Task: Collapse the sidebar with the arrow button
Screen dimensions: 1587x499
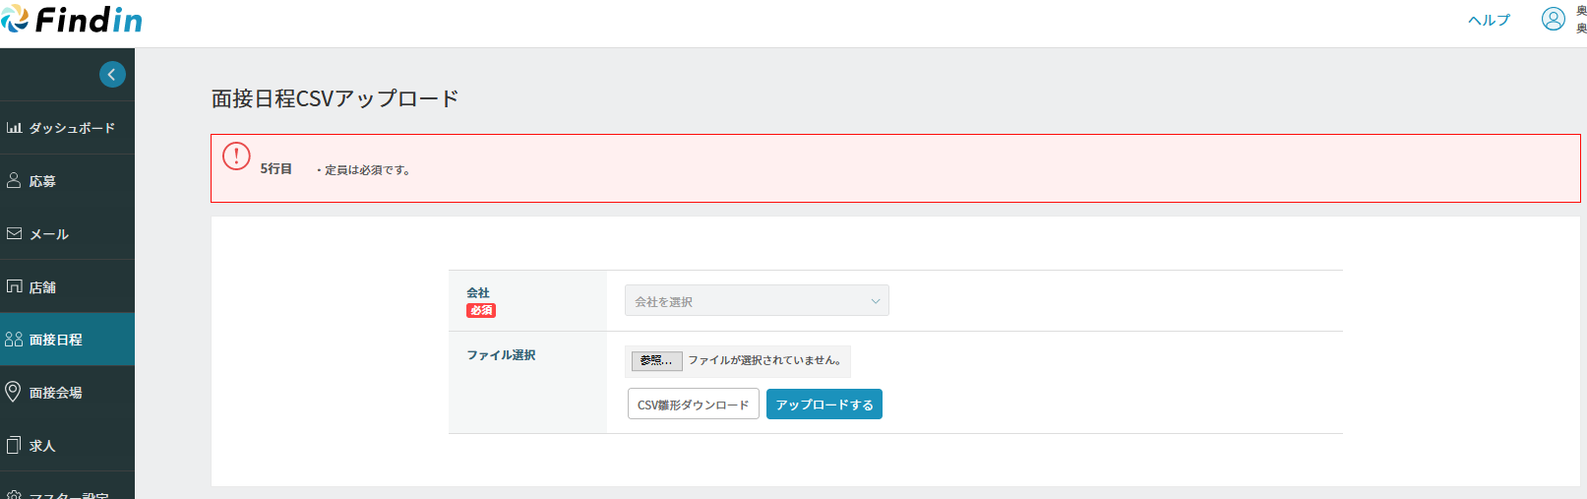Action: pyautogui.click(x=112, y=75)
